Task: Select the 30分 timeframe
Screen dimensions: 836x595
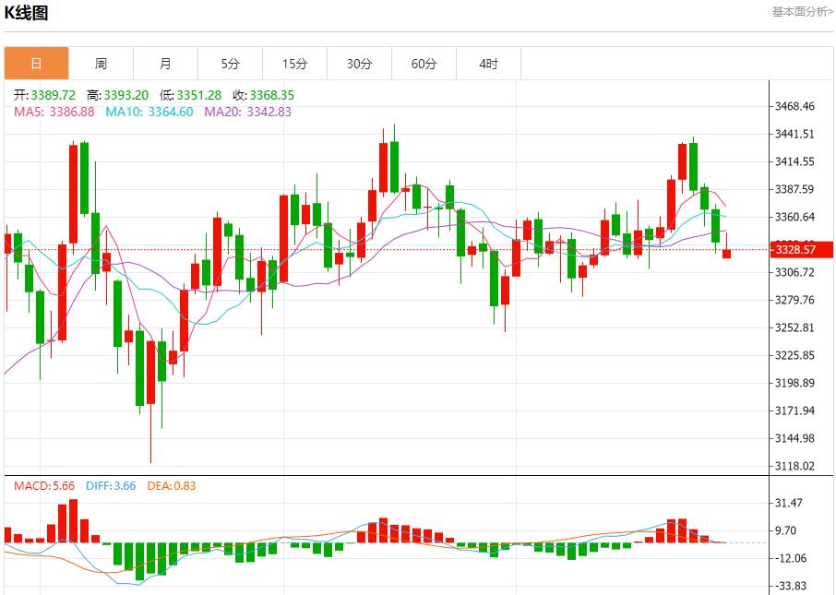Action: click(359, 64)
